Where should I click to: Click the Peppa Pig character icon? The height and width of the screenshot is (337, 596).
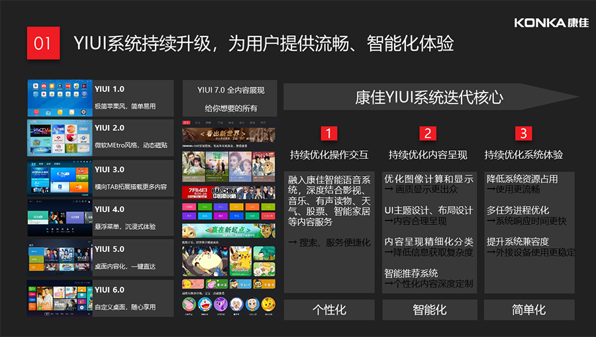click(x=189, y=305)
